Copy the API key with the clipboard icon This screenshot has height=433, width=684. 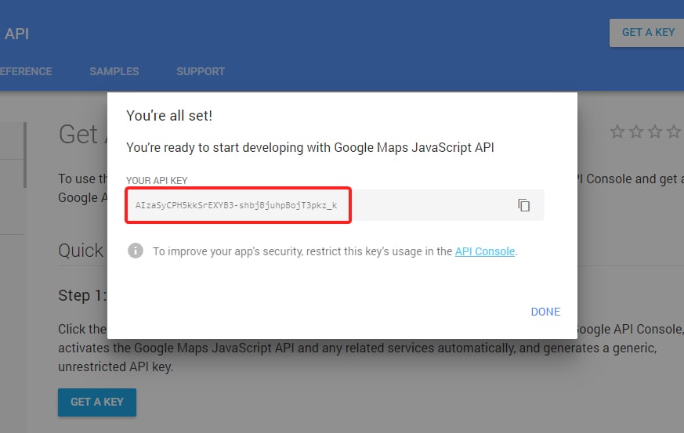coord(523,205)
